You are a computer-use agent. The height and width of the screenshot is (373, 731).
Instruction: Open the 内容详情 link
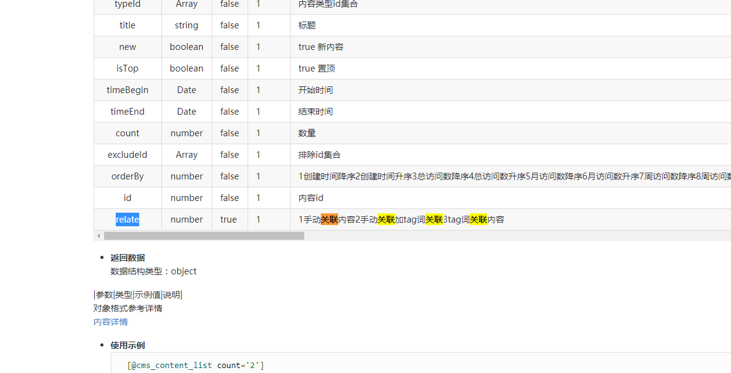[x=110, y=322]
